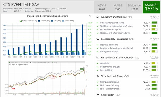Click checkmark beside EPS-Wachstum 5 Jahre
This screenshot has height=97, width=161.
tap(97, 30)
